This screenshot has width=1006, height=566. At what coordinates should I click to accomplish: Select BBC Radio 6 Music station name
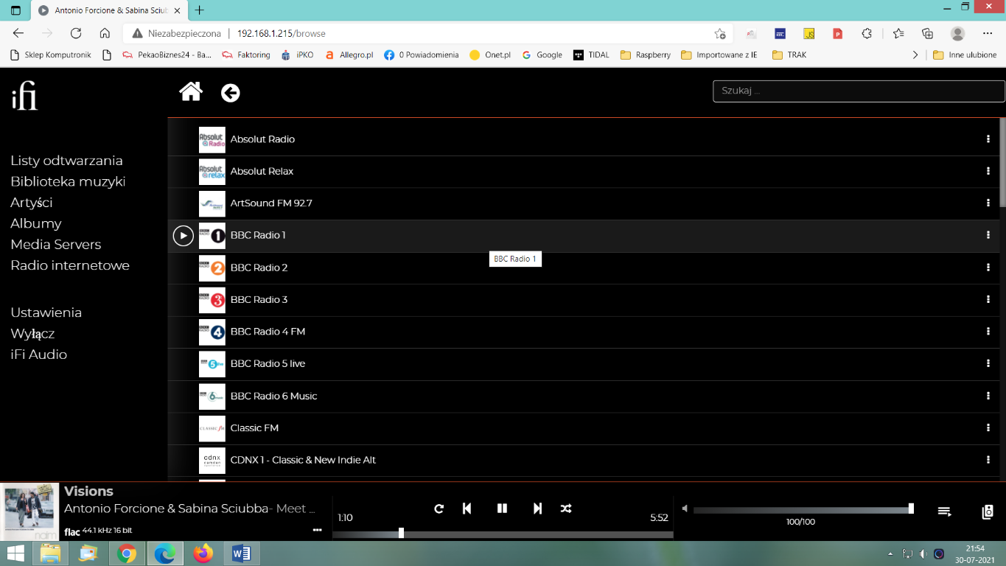coord(273,396)
